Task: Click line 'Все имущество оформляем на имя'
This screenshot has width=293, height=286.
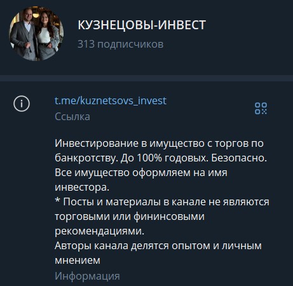Action: [x=141, y=173]
